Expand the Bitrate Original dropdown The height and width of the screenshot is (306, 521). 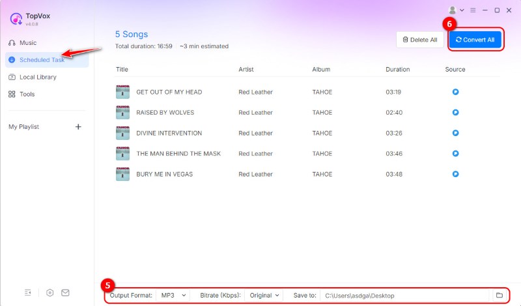(x=264, y=295)
